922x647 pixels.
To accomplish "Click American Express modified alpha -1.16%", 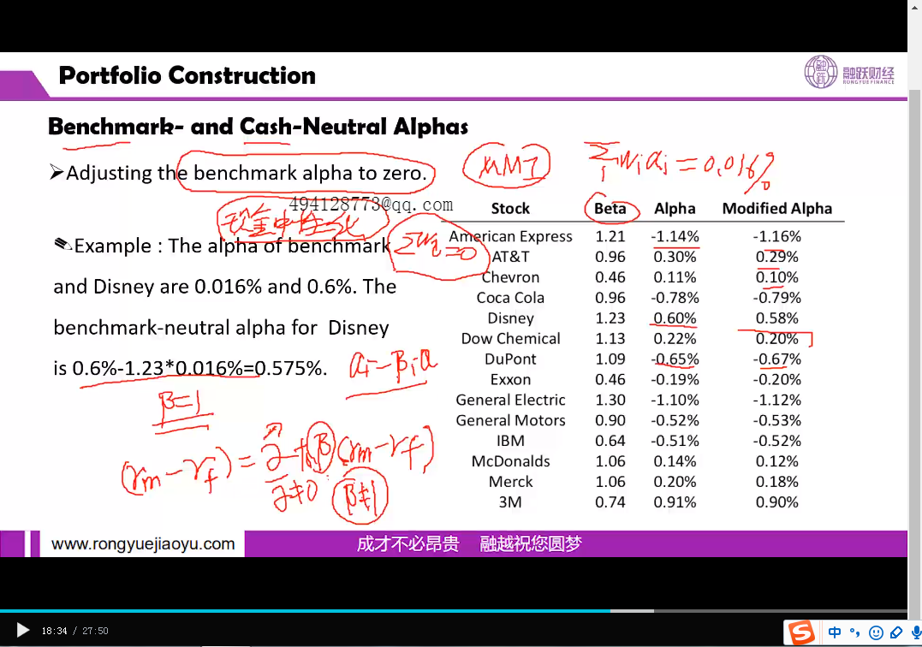I will click(x=776, y=236).
